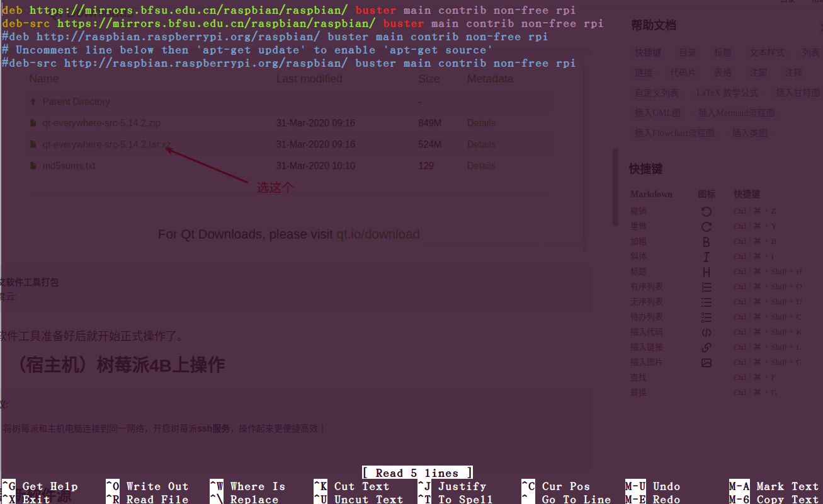Click the insert link (插入链接) chain icon
Image resolution: width=823 pixels, height=504 pixels.
coord(707,346)
